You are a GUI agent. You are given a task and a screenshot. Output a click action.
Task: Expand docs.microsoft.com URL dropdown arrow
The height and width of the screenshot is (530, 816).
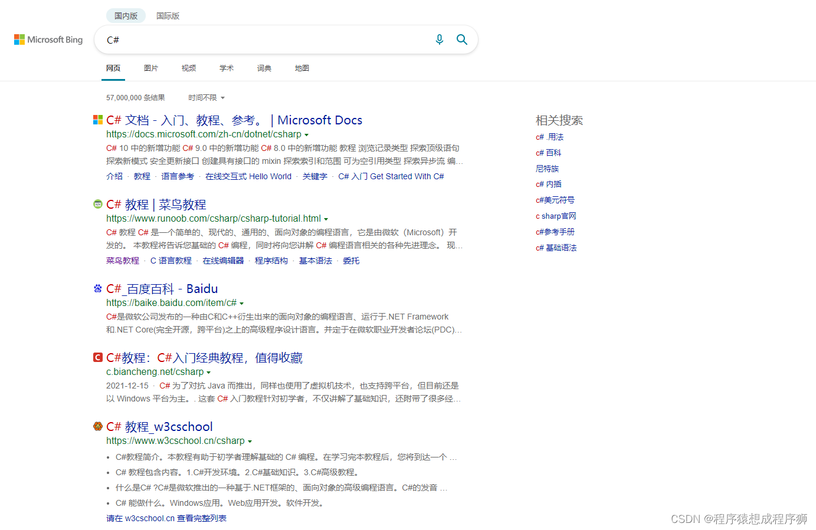click(306, 135)
